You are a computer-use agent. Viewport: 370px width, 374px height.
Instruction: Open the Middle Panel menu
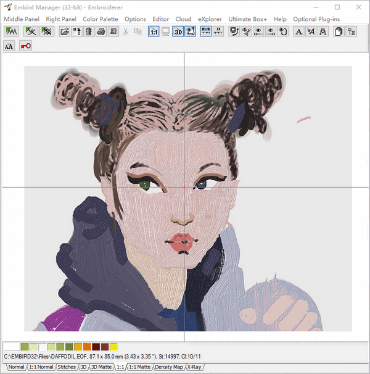point(22,19)
